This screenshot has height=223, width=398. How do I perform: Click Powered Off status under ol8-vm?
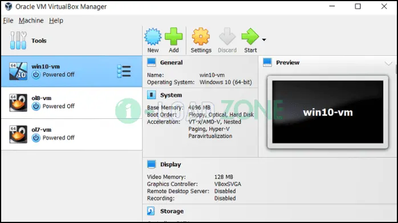point(59,106)
